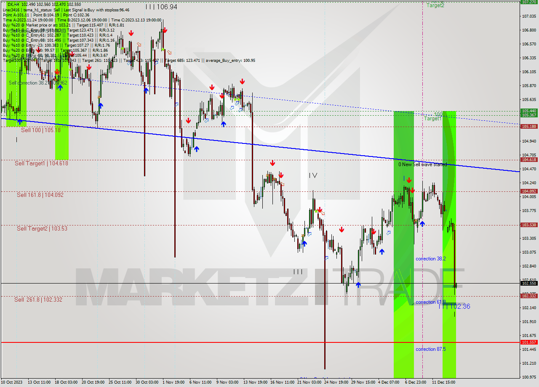Select the 'Sell 261.8 | 102.332' label
This screenshot has height=387, width=539.
(38, 300)
